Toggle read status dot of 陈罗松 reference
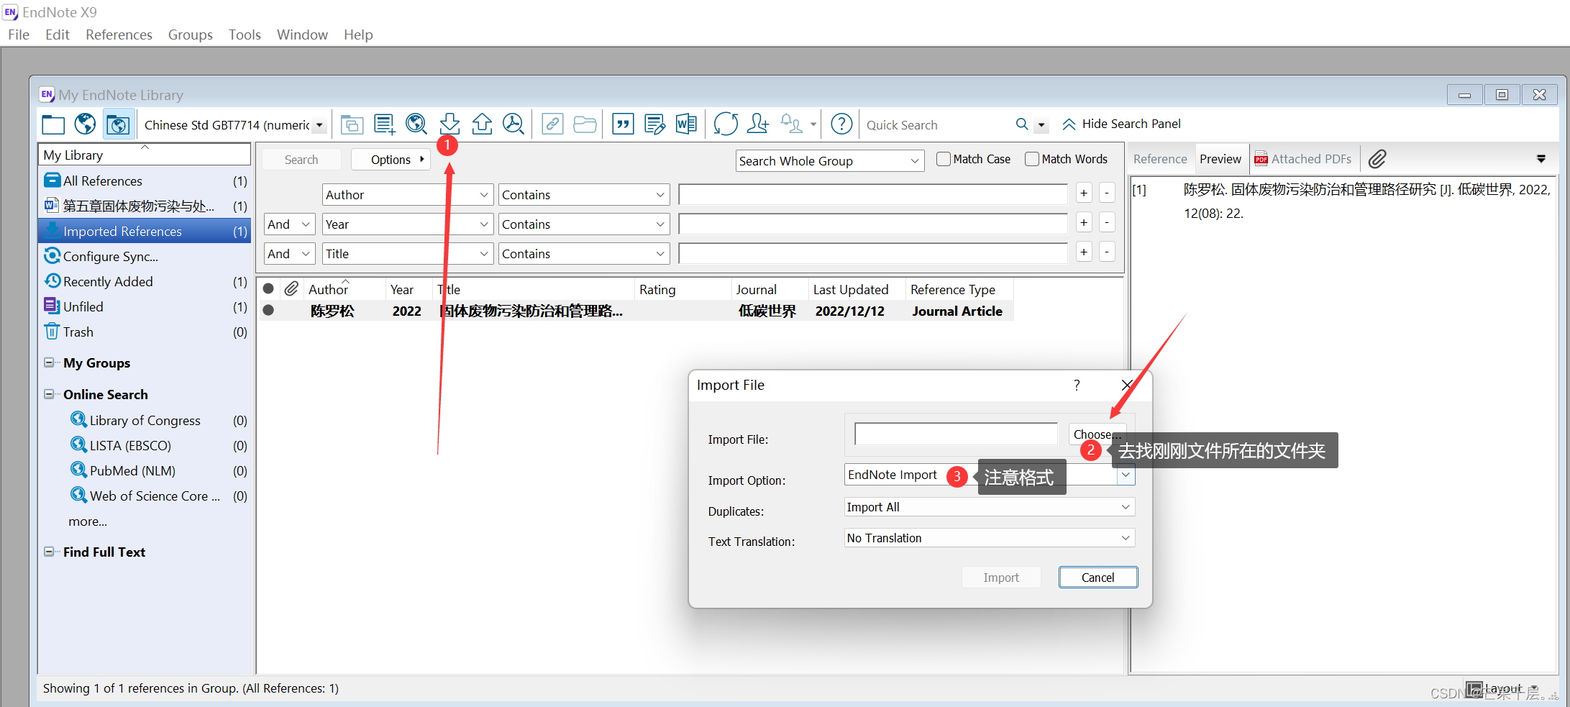This screenshot has width=1570, height=707. 268,310
